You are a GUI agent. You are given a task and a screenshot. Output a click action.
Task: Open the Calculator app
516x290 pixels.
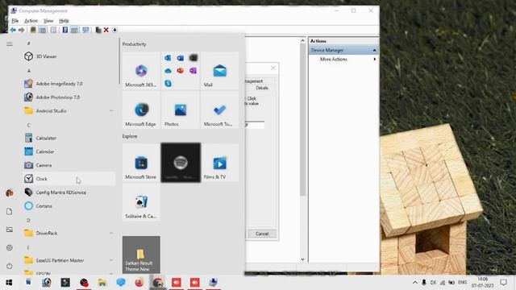69,138
